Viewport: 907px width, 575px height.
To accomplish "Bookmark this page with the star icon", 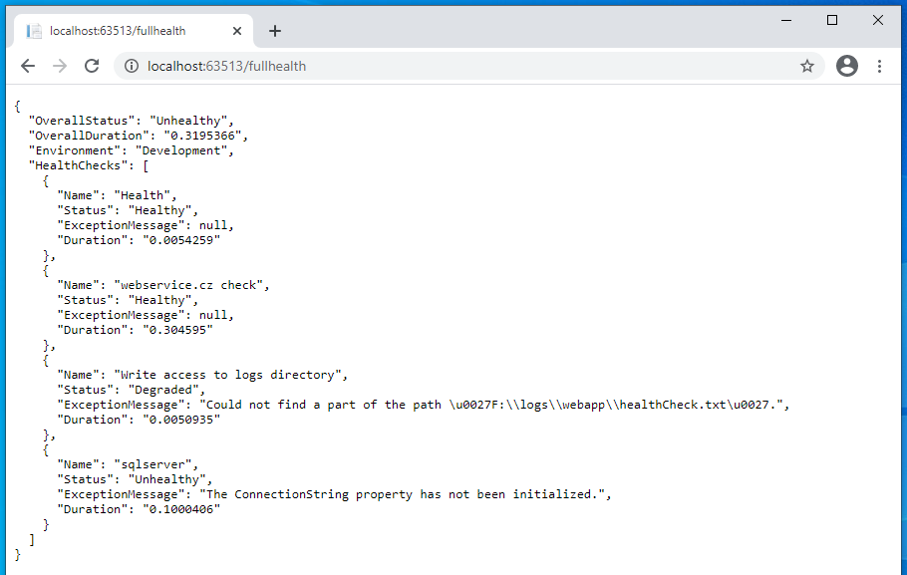I will point(807,66).
